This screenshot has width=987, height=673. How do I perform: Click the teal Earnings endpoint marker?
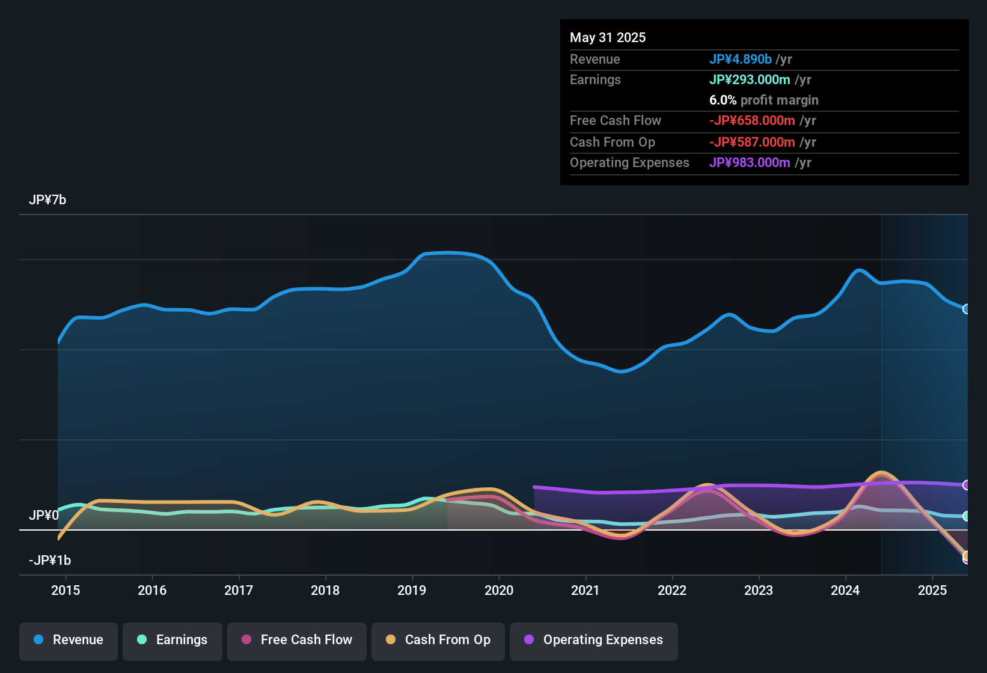[x=966, y=516]
